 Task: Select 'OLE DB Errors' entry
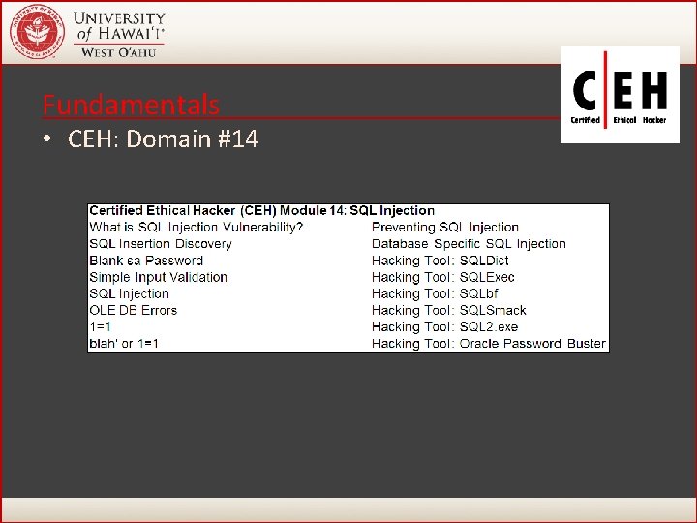pyautogui.click(x=133, y=310)
